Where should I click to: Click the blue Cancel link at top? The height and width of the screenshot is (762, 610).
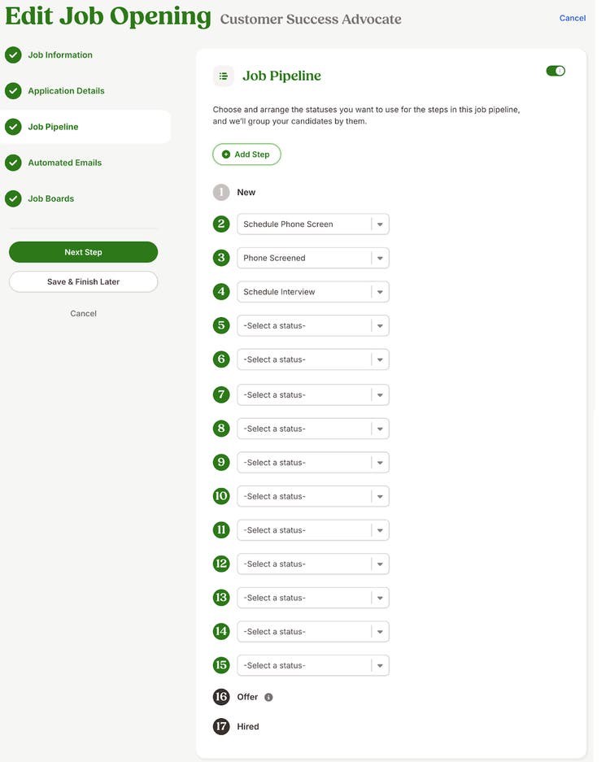click(572, 18)
